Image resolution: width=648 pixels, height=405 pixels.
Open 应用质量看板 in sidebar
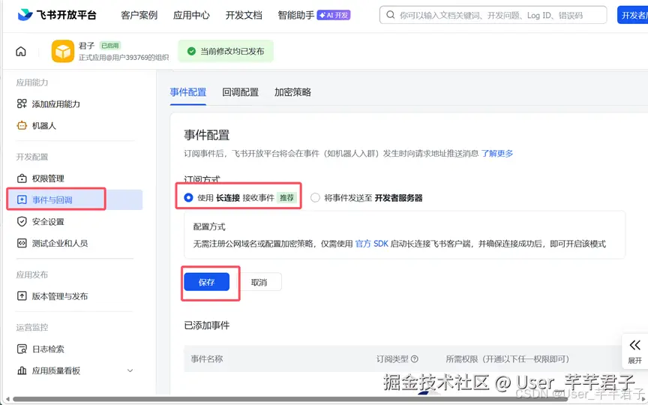[x=55, y=370]
